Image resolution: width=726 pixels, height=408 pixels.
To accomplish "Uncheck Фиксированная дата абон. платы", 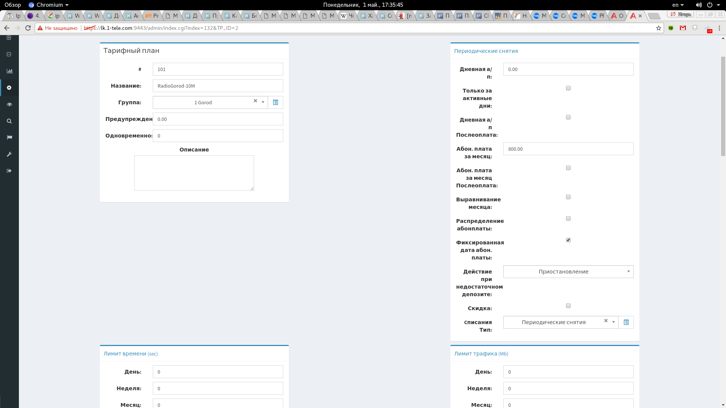I will coord(568,240).
